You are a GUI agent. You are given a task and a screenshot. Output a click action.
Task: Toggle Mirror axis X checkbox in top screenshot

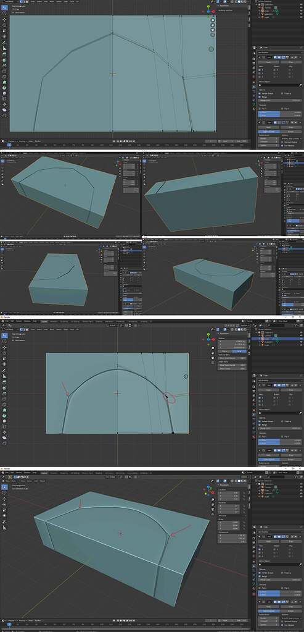point(260,70)
